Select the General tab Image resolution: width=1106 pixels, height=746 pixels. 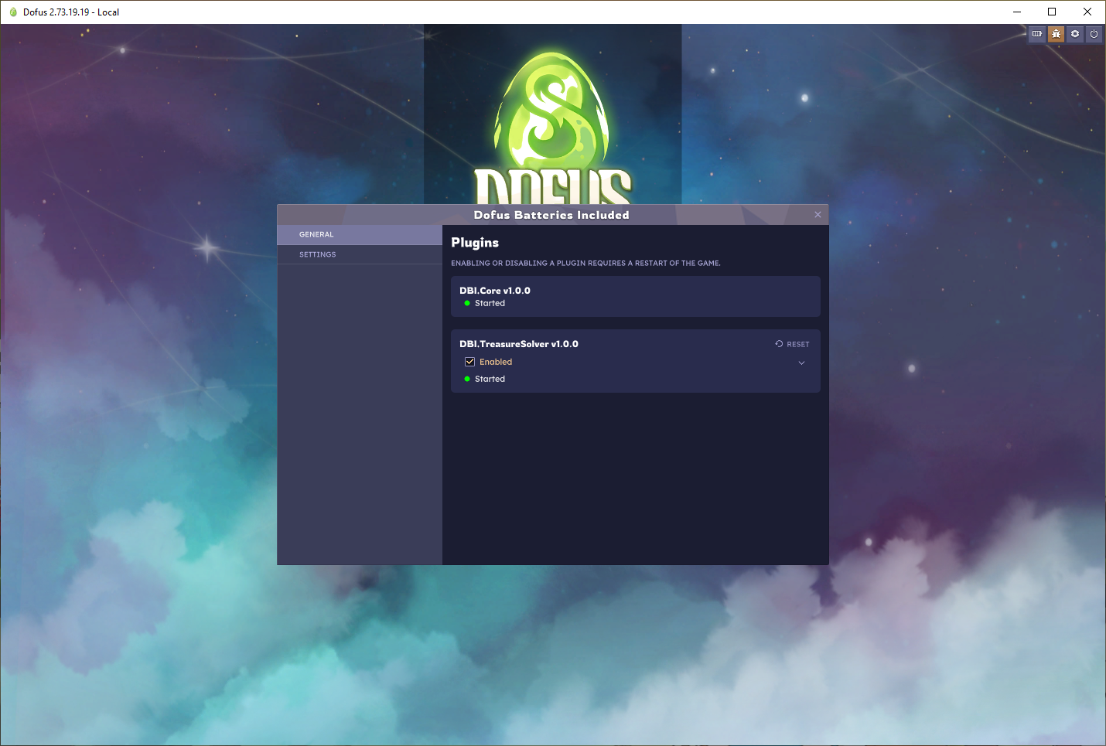[360, 234]
